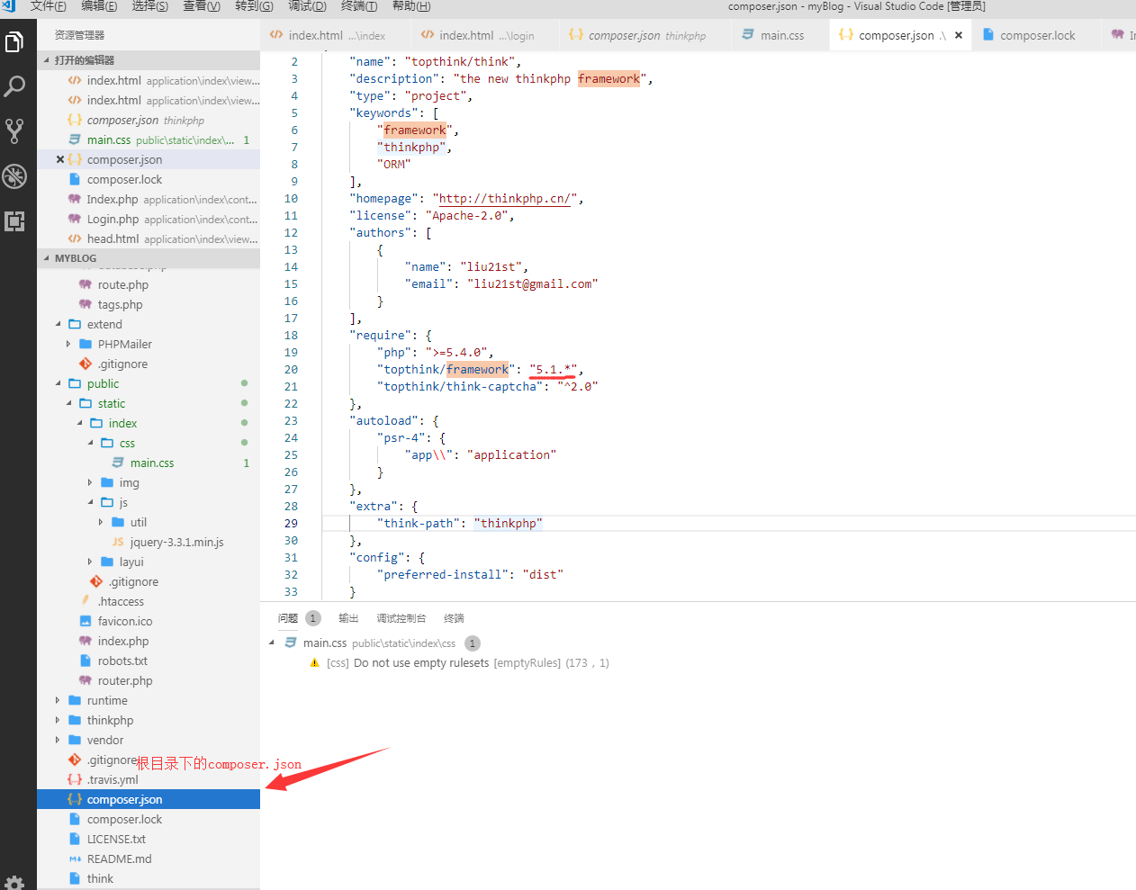Expand the runtime folder
The width and height of the screenshot is (1136, 890).
point(58,700)
